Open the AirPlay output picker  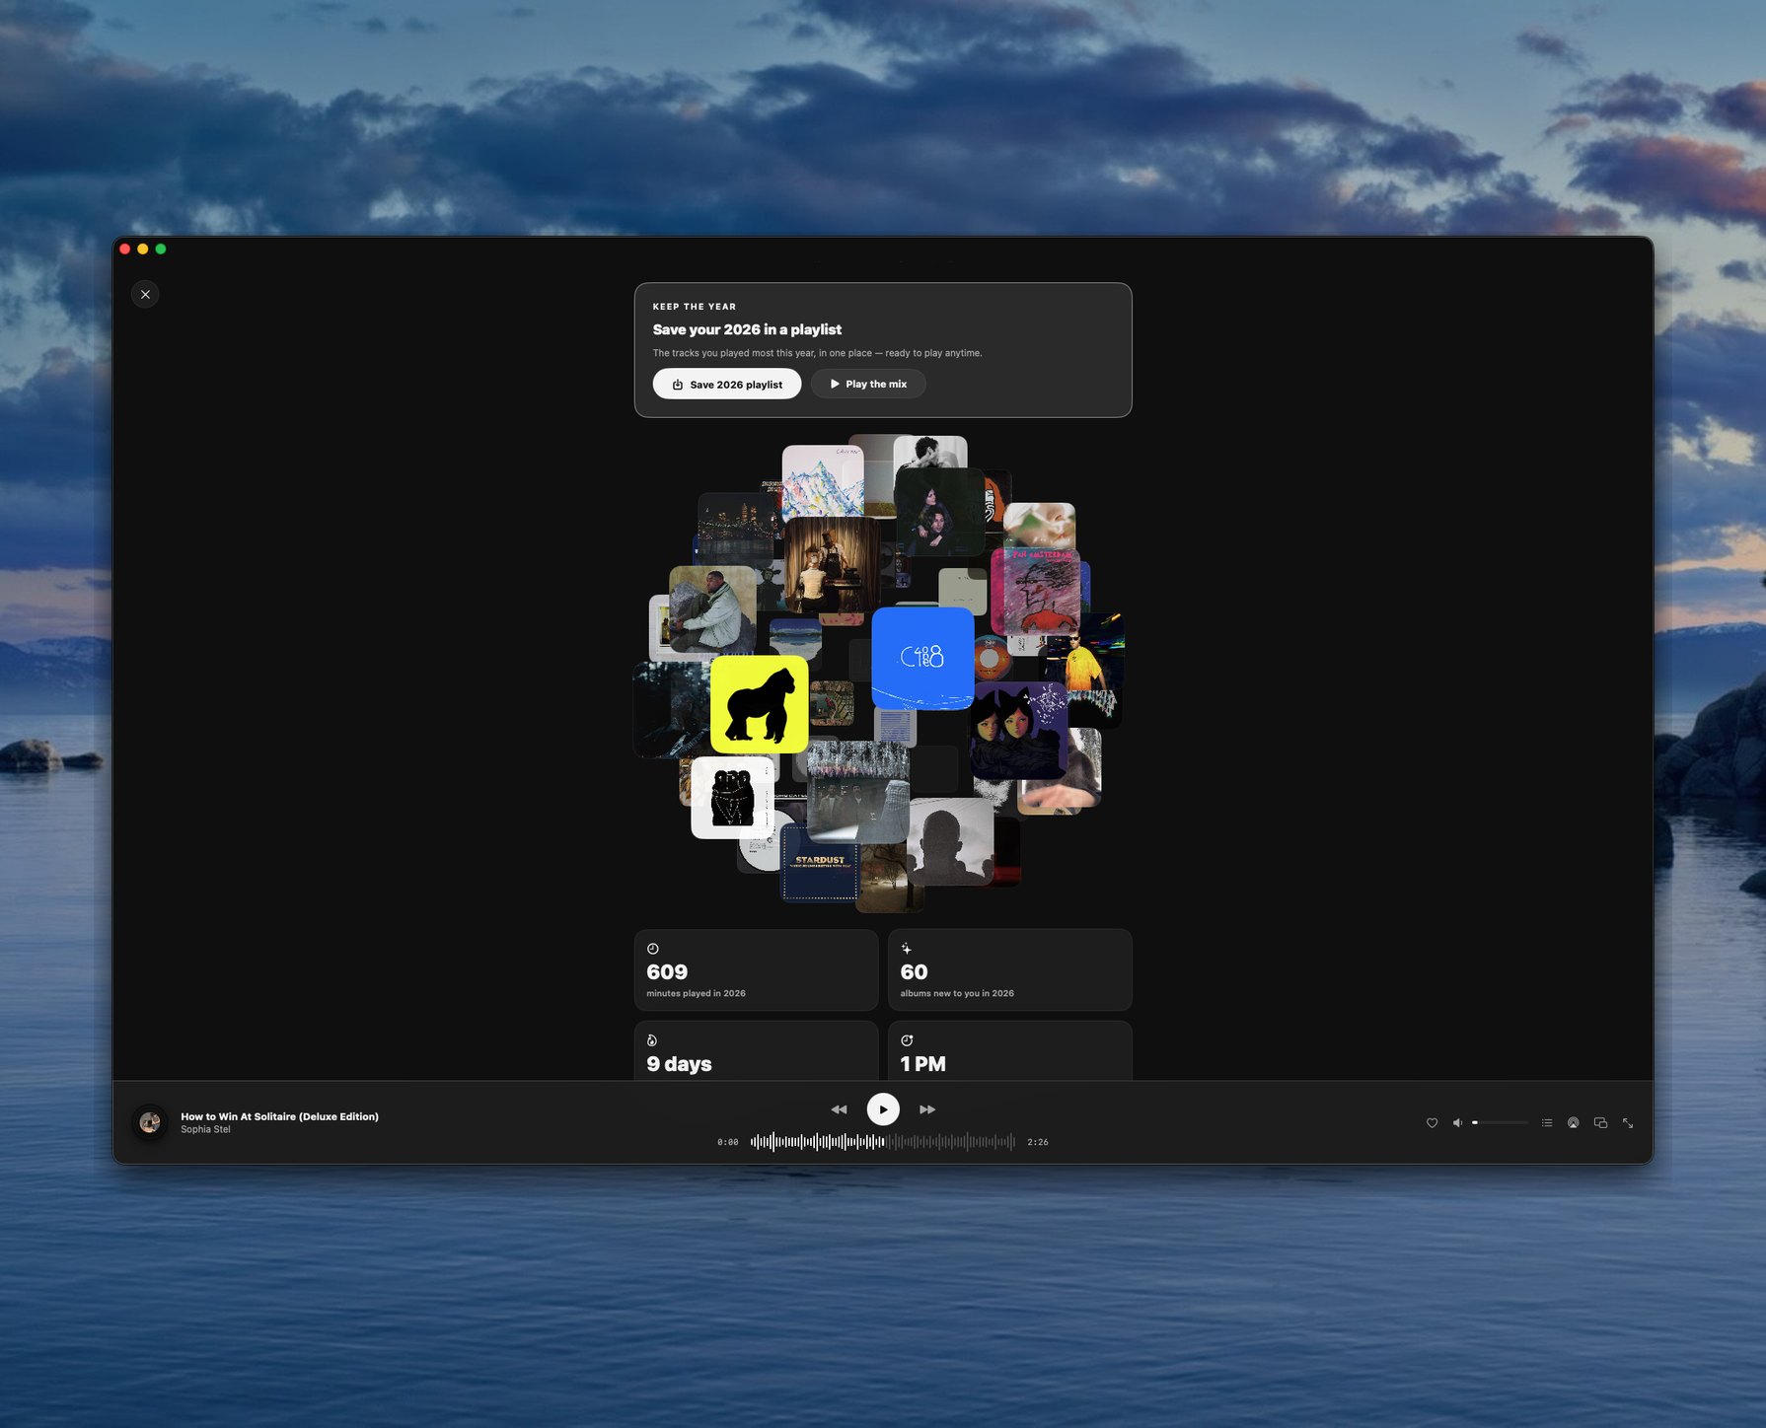[x=1574, y=1123]
